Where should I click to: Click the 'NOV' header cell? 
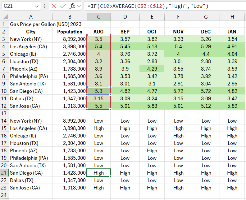(178, 32)
